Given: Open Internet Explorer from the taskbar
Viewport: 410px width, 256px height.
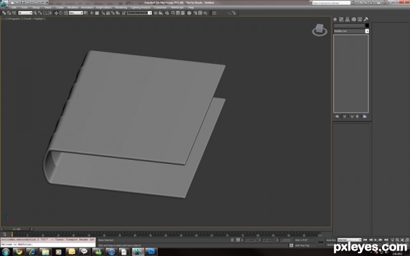Looking at the screenshot, I should (32, 252).
